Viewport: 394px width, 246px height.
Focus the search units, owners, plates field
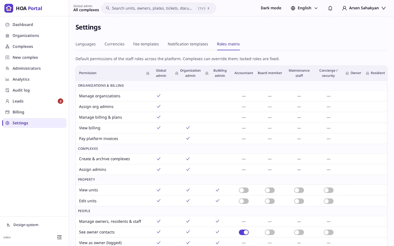159,8
